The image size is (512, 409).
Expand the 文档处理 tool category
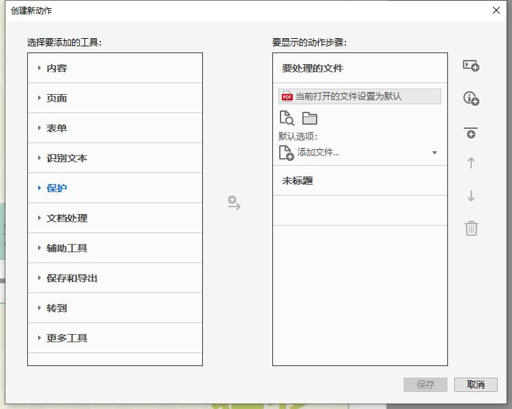tap(115, 218)
